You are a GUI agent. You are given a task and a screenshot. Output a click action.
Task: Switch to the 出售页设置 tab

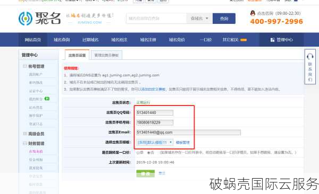(77, 55)
